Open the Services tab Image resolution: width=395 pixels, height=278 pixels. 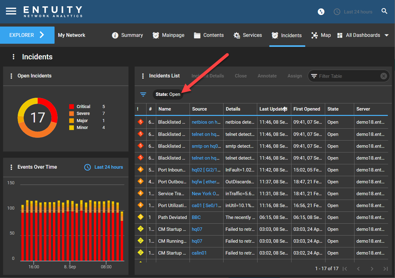pos(248,35)
